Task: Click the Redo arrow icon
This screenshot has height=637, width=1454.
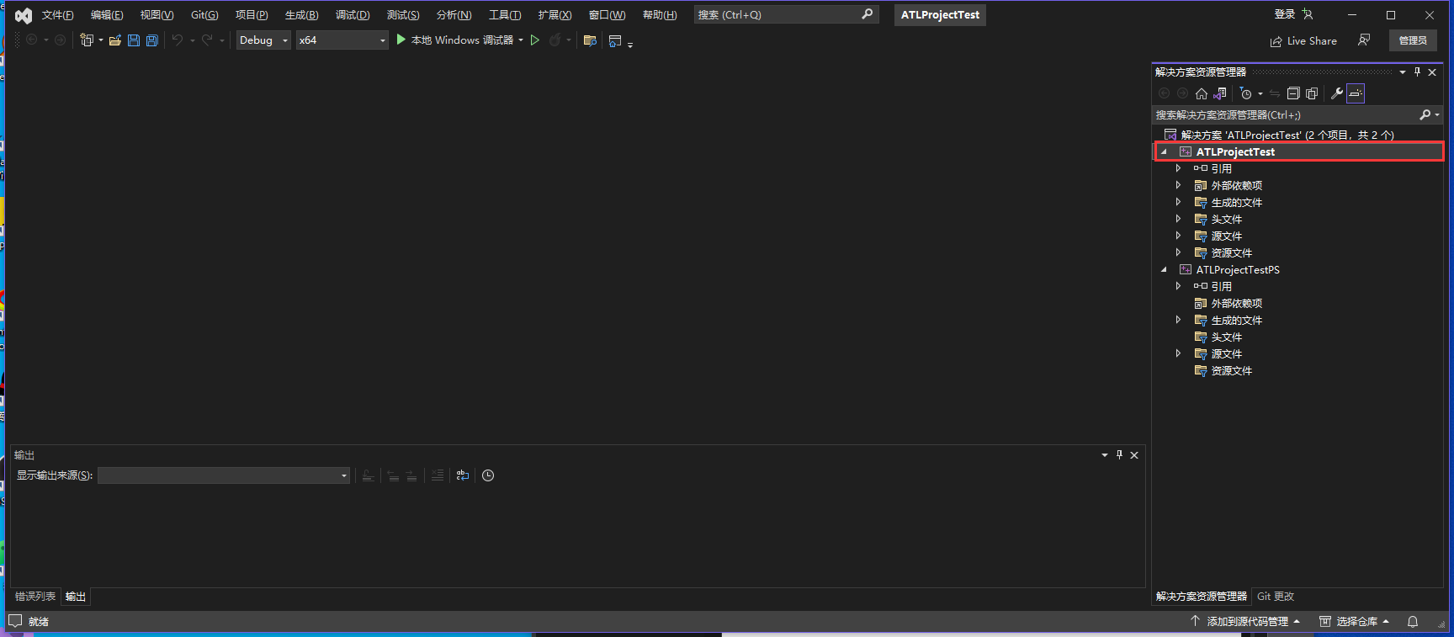Action: [207, 40]
